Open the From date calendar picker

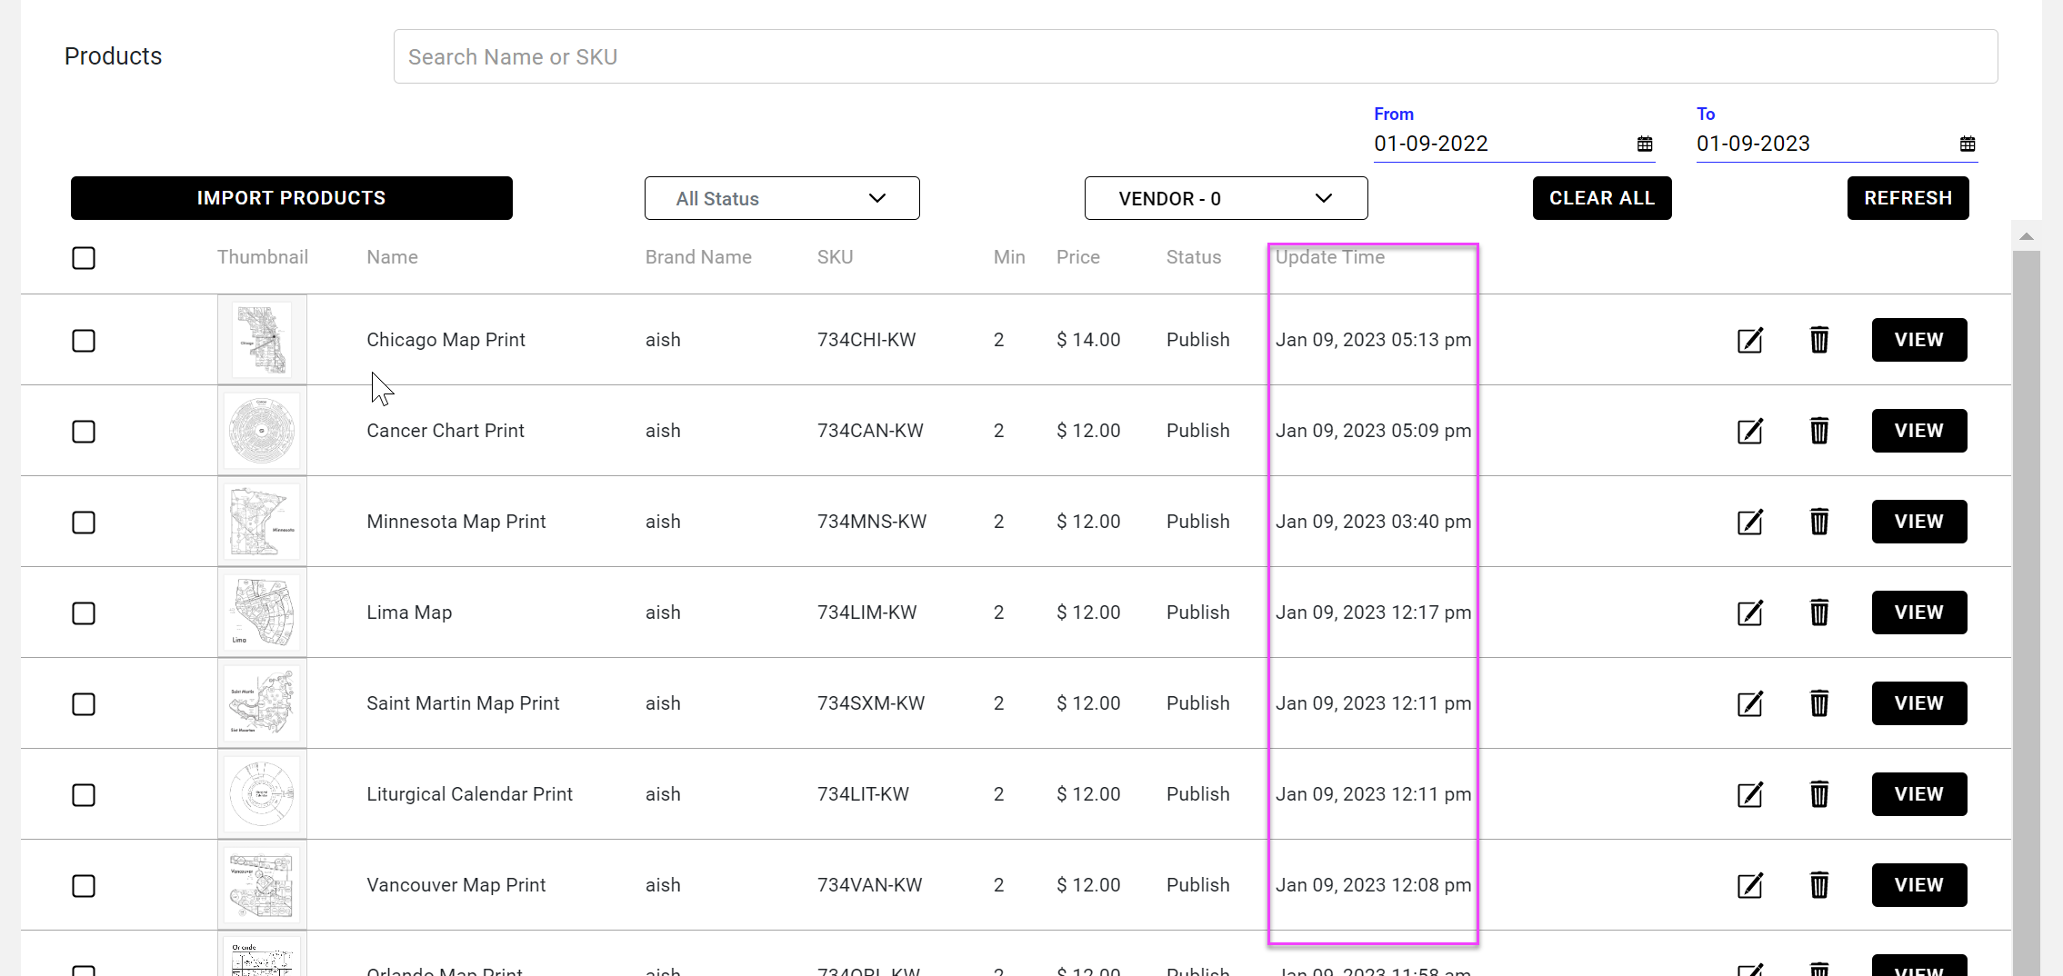[x=1644, y=144]
